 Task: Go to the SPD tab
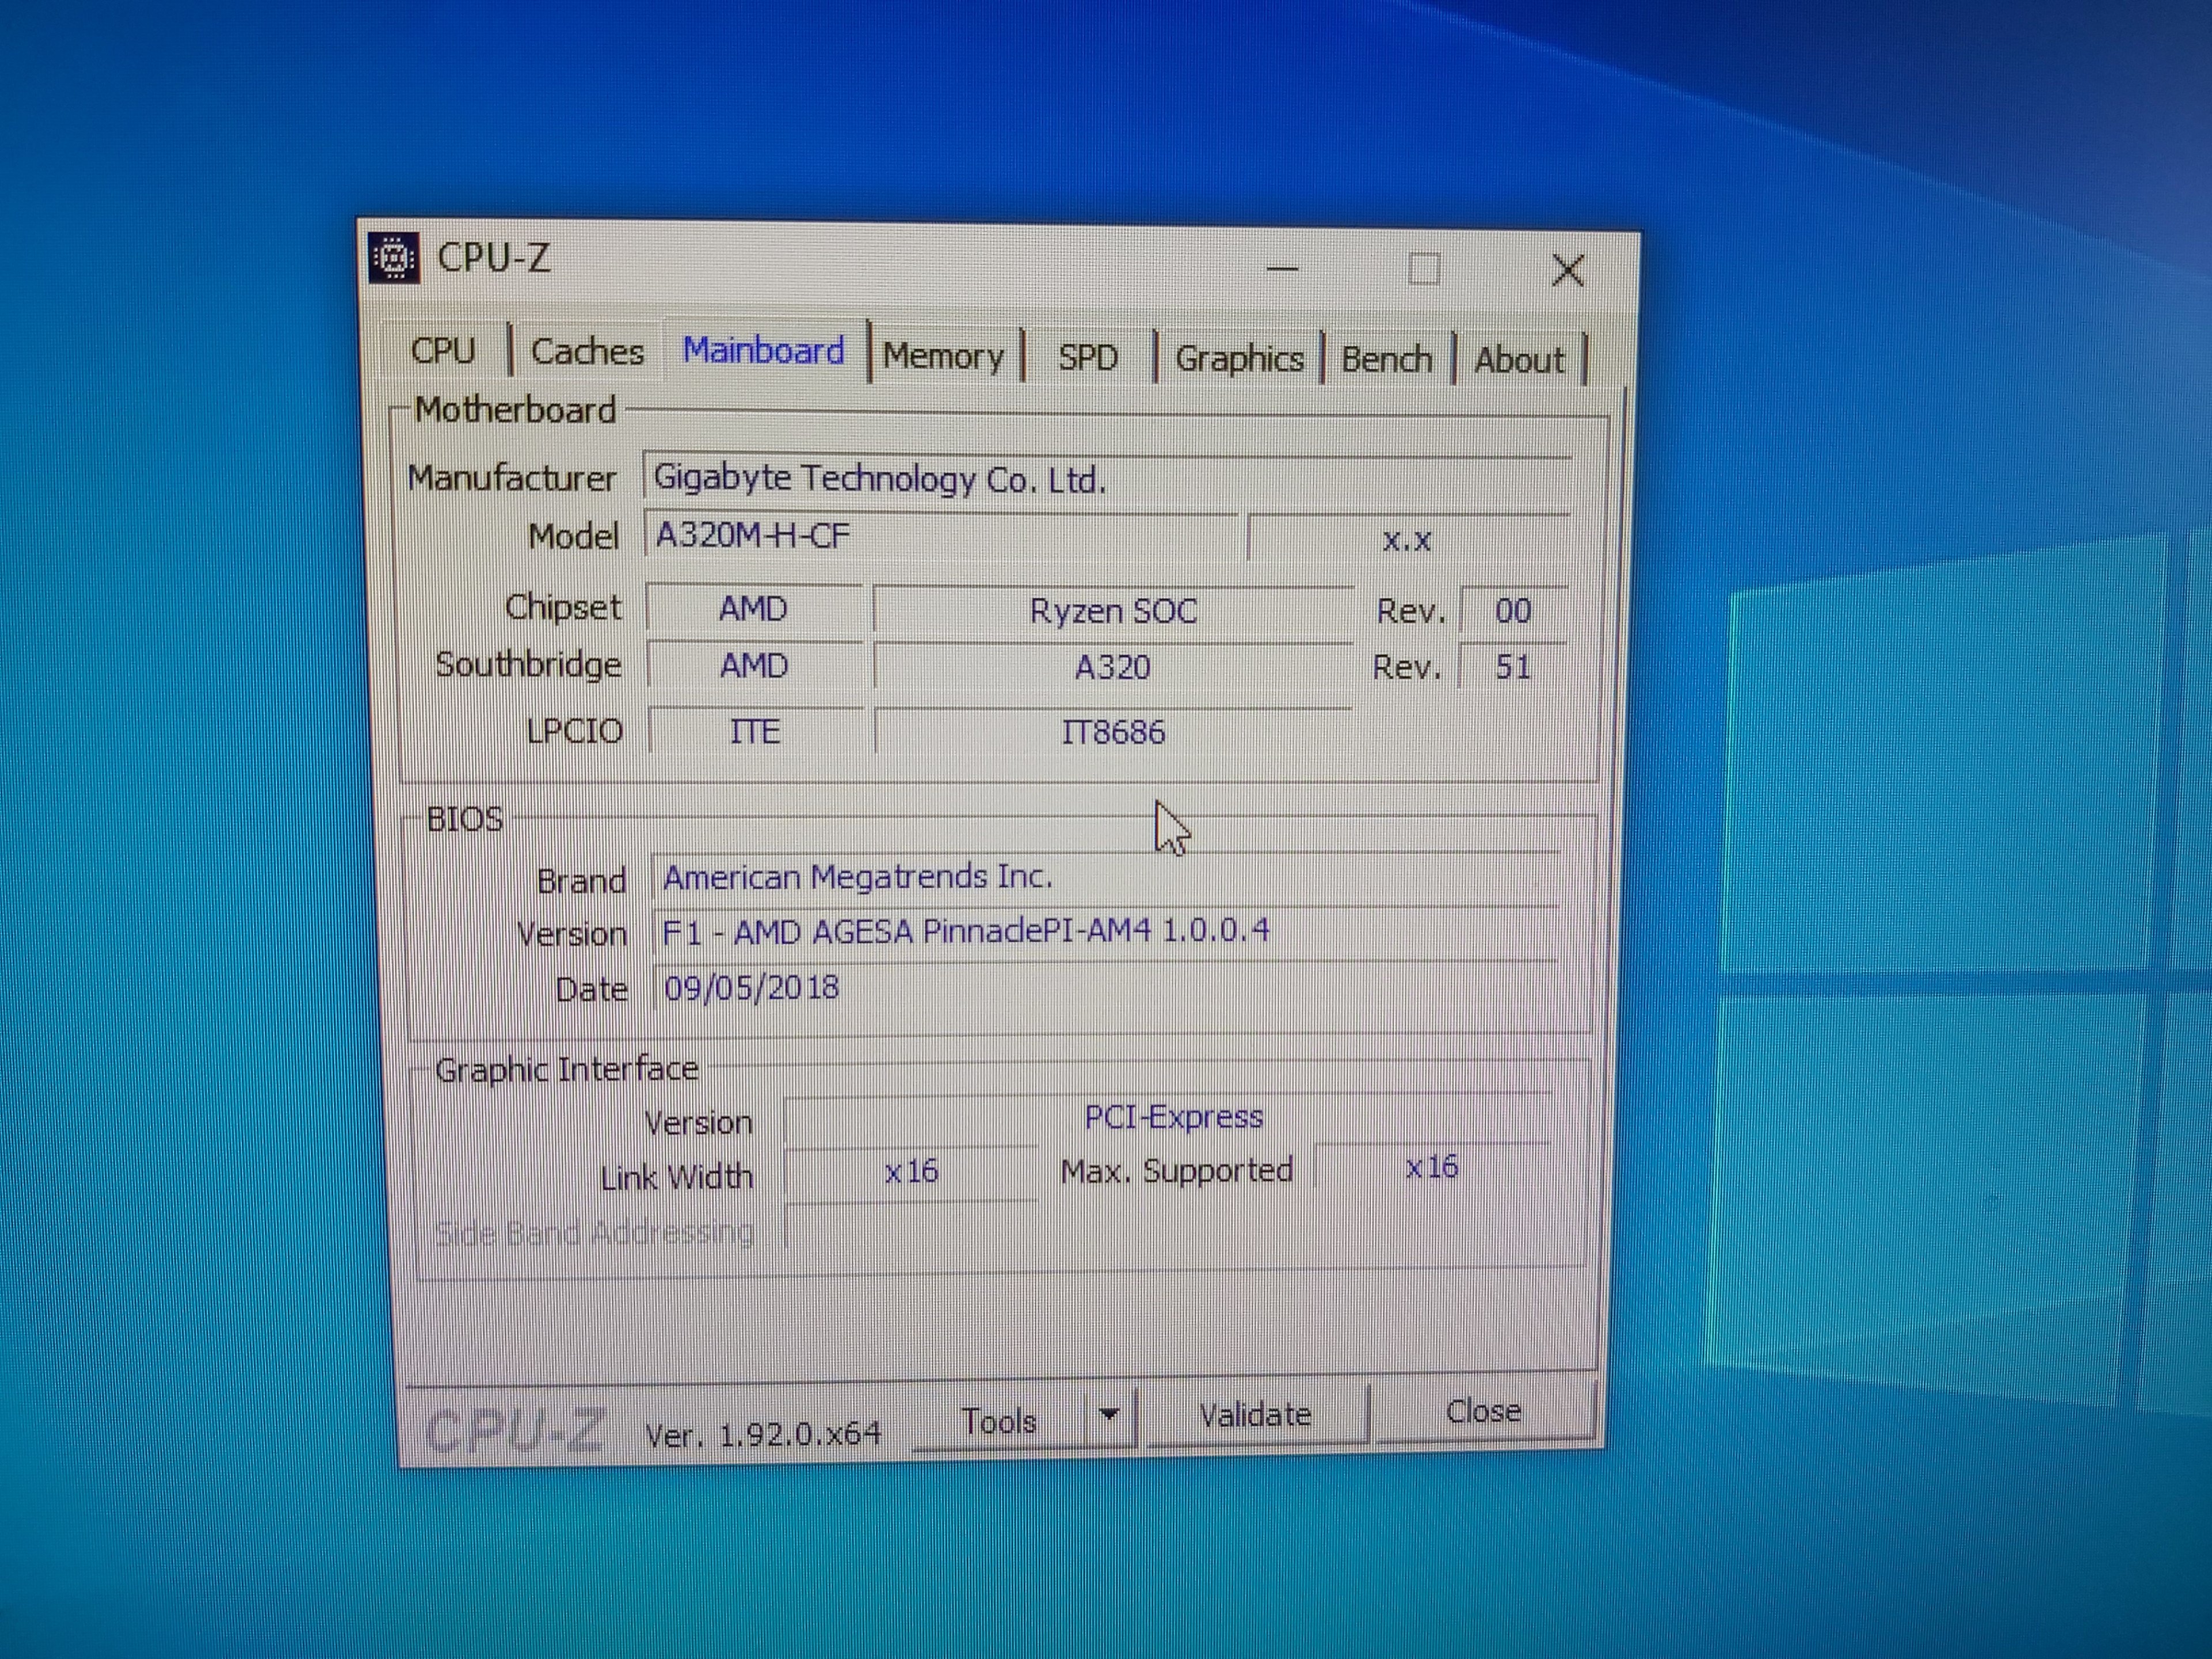(1087, 357)
